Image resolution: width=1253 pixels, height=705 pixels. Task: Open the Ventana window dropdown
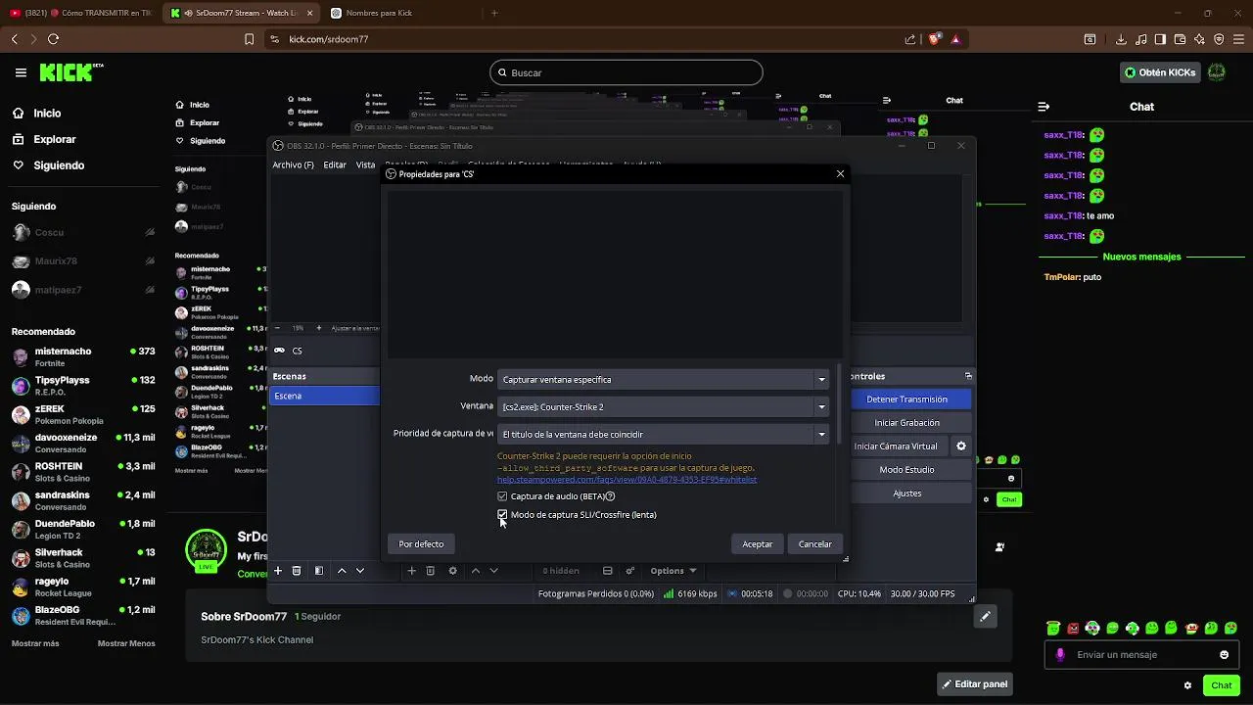coord(664,406)
